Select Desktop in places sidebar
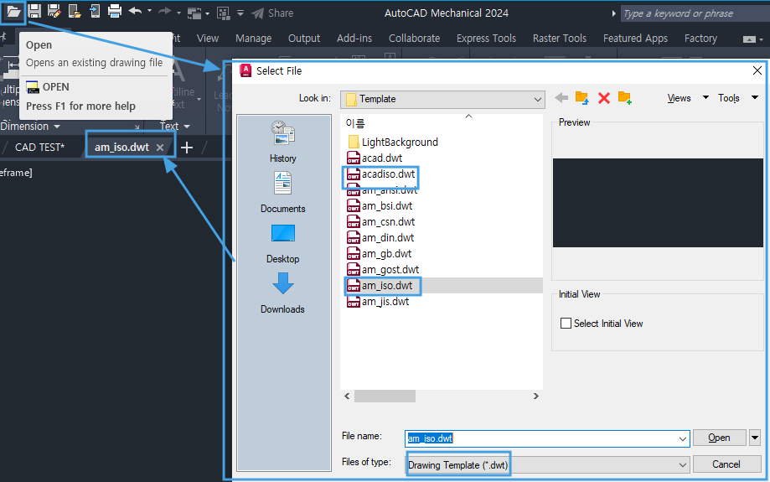 point(283,244)
